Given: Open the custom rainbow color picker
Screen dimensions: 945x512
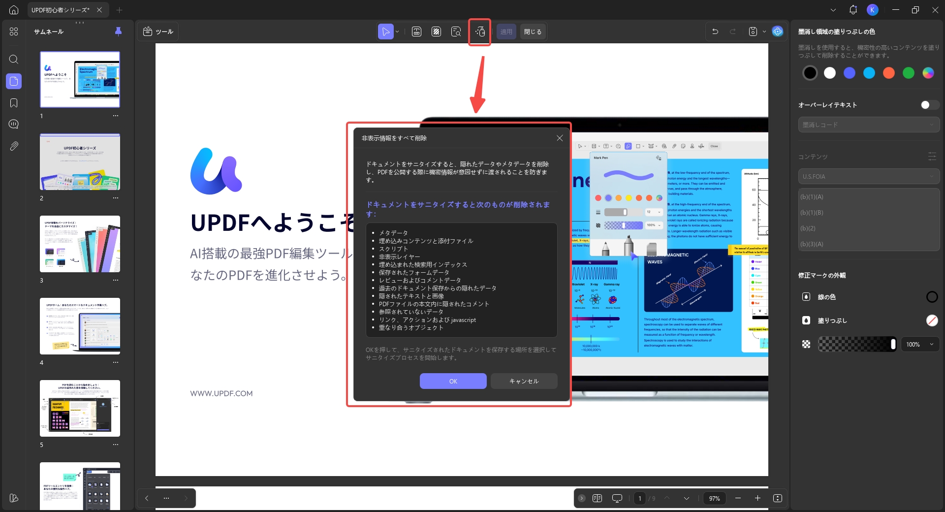Looking at the screenshot, I should (x=928, y=73).
